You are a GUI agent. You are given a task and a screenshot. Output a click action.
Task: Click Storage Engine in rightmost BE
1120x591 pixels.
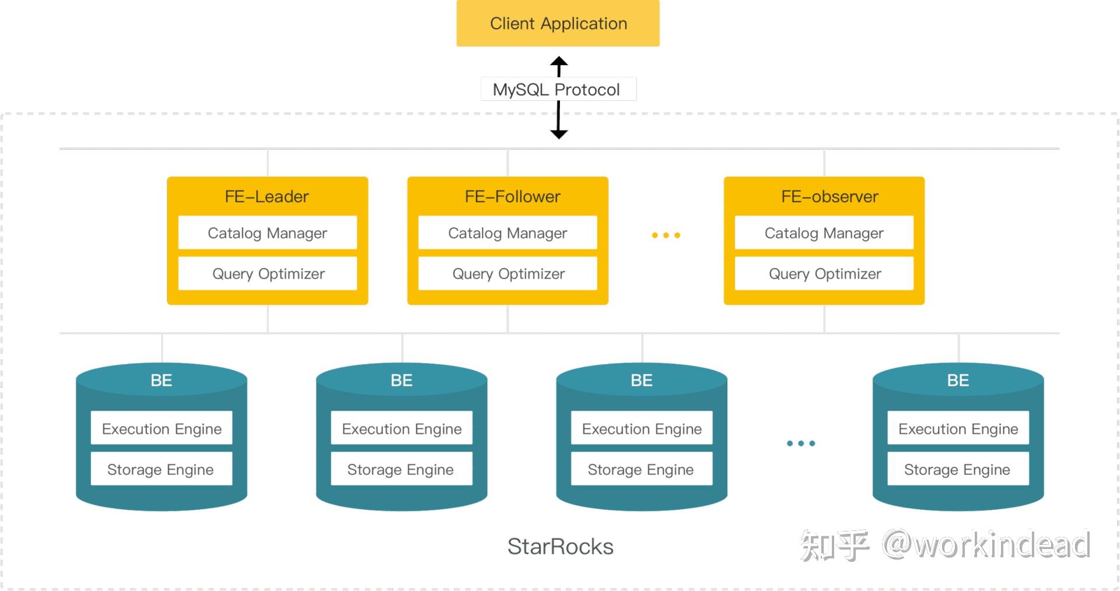click(957, 469)
